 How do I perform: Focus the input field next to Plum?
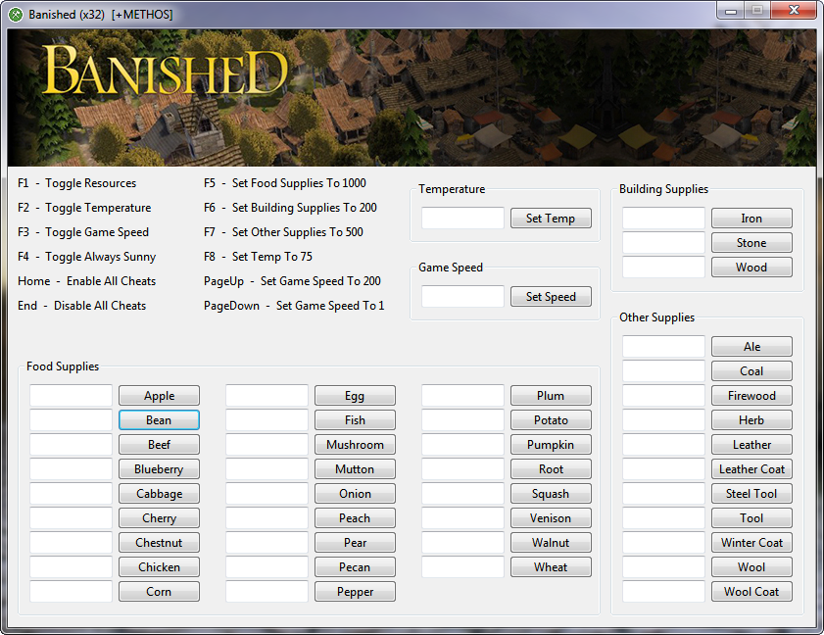[463, 395]
